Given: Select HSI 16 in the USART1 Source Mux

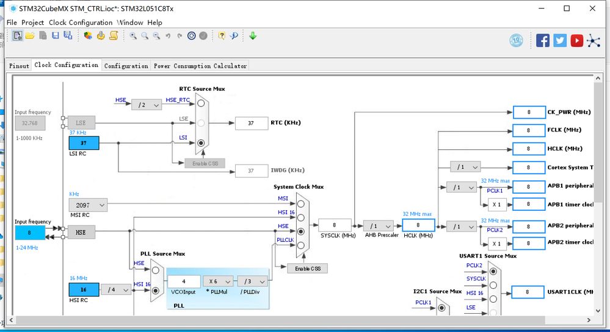Looking at the screenshot, I should [493, 299].
